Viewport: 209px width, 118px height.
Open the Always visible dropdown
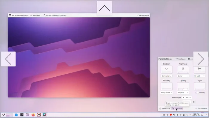pos(166,93)
